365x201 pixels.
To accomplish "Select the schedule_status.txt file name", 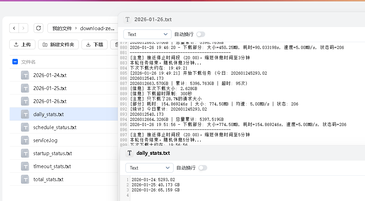I will click(55, 127).
